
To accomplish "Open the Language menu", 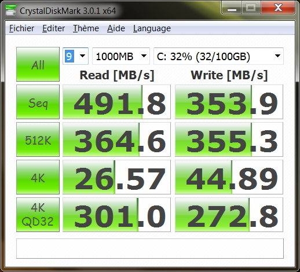I will pyautogui.click(x=152, y=28).
